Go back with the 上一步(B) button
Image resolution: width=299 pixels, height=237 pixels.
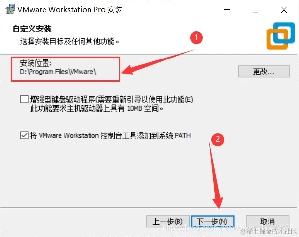click(x=167, y=222)
